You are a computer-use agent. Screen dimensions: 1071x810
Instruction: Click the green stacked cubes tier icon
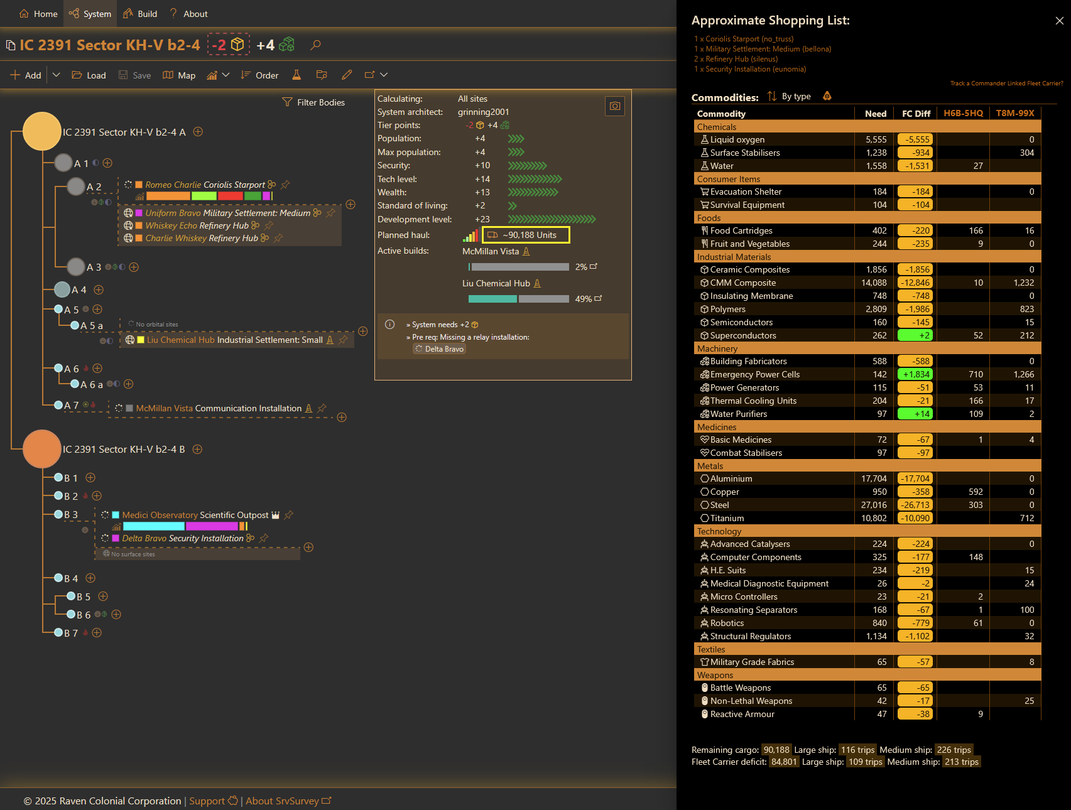tap(287, 45)
